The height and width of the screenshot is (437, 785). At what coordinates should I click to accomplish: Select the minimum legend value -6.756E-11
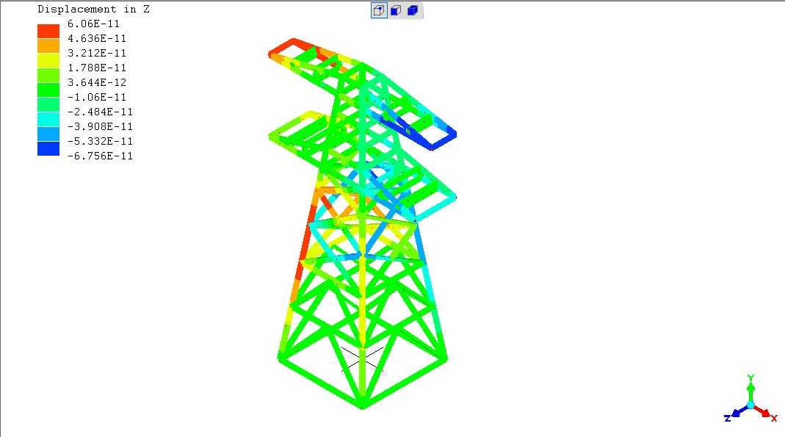(100, 156)
